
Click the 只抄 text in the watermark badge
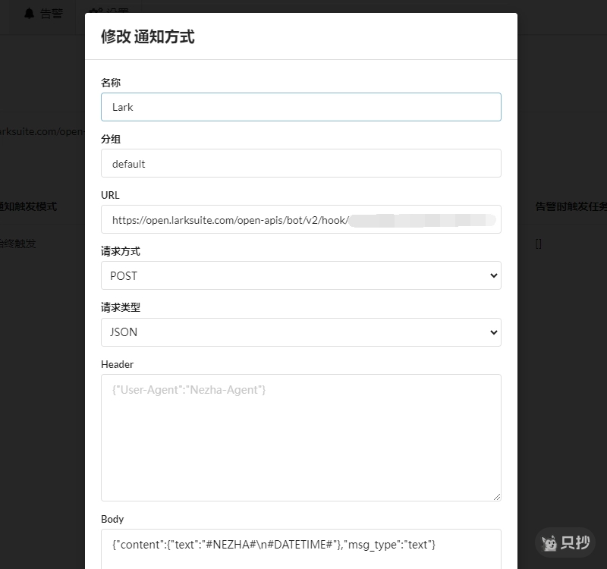[575, 543]
